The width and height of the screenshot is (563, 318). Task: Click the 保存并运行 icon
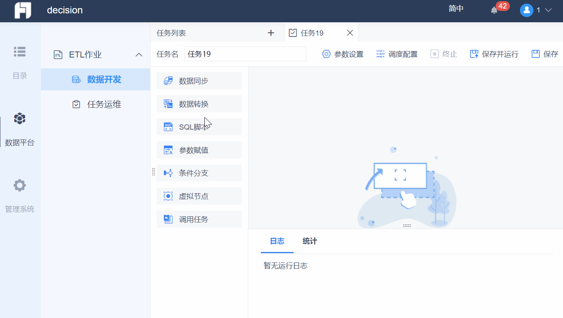(x=474, y=54)
